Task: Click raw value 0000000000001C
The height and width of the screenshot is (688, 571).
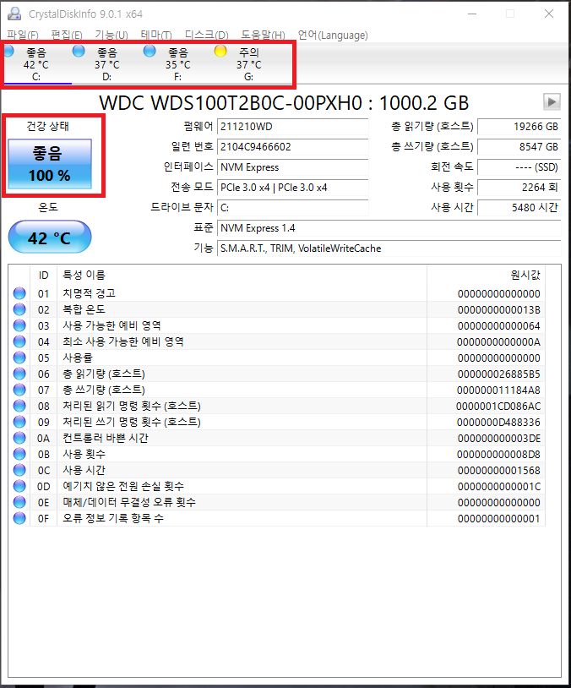Action: click(x=498, y=487)
